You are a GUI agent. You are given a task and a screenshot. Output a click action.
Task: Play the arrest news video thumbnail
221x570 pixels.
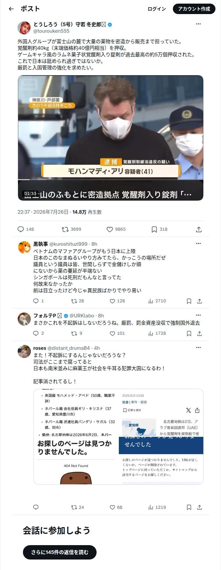tap(111, 138)
